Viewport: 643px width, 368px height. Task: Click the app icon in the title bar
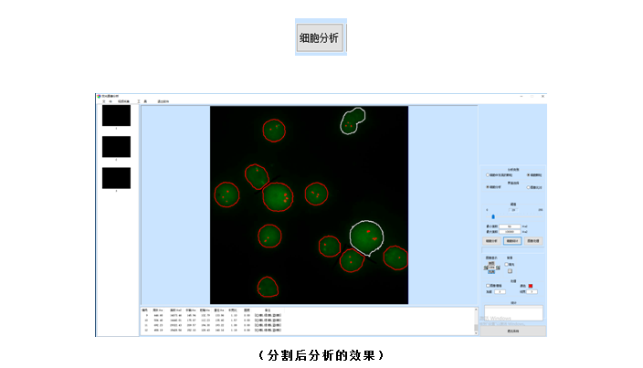pos(99,95)
